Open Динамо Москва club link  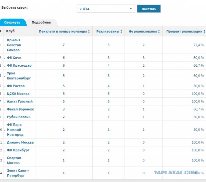(20, 142)
